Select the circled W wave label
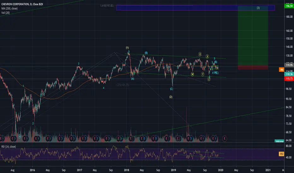 (x=192, y=74)
